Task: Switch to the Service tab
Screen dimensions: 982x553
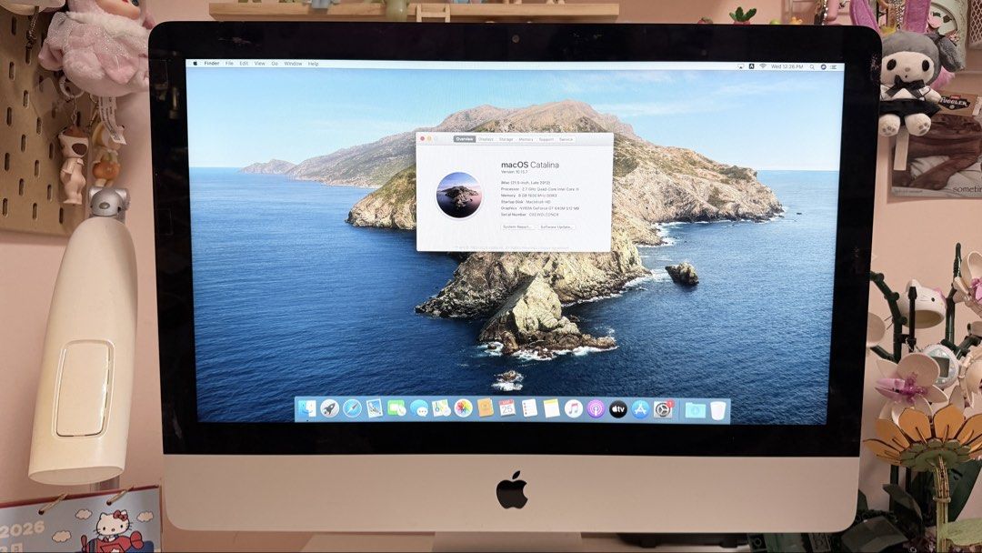Action: click(566, 139)
